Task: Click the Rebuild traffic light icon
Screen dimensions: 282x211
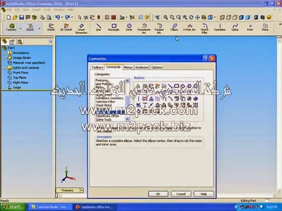Action: coord(99,18)
